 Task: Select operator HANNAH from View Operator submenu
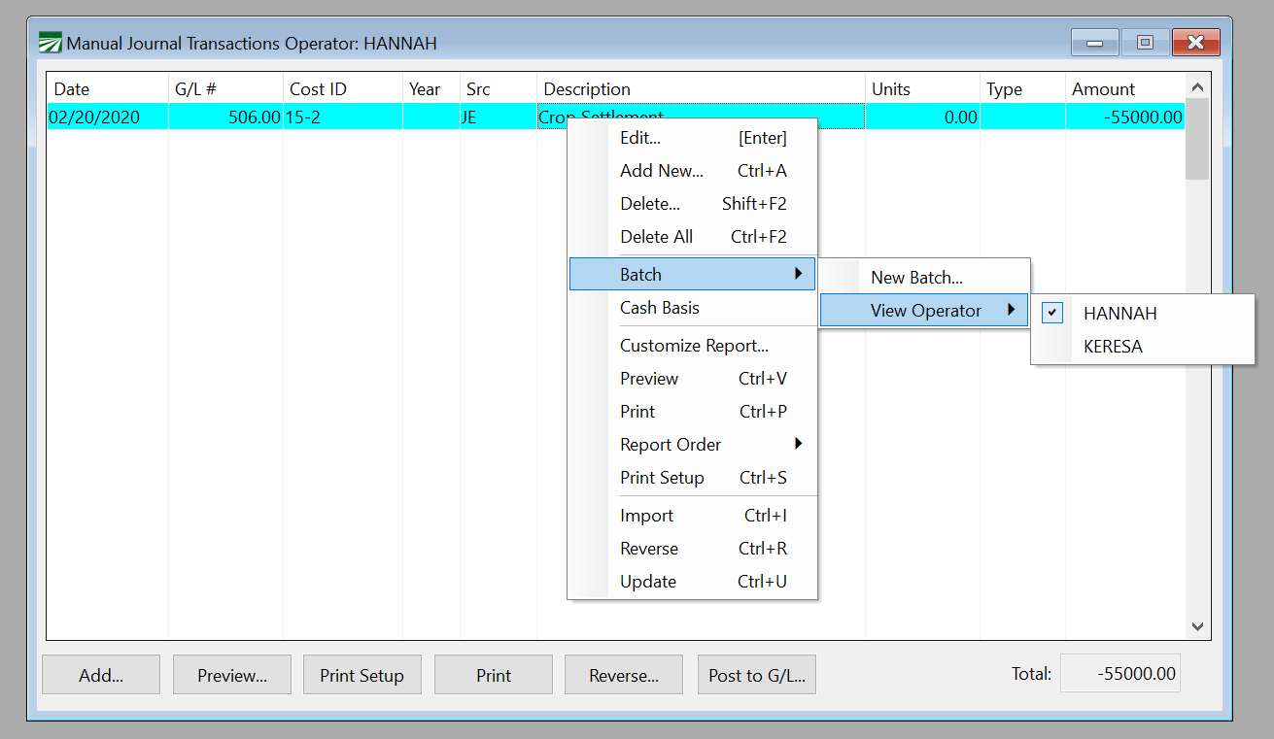[x=1118, y=313]
